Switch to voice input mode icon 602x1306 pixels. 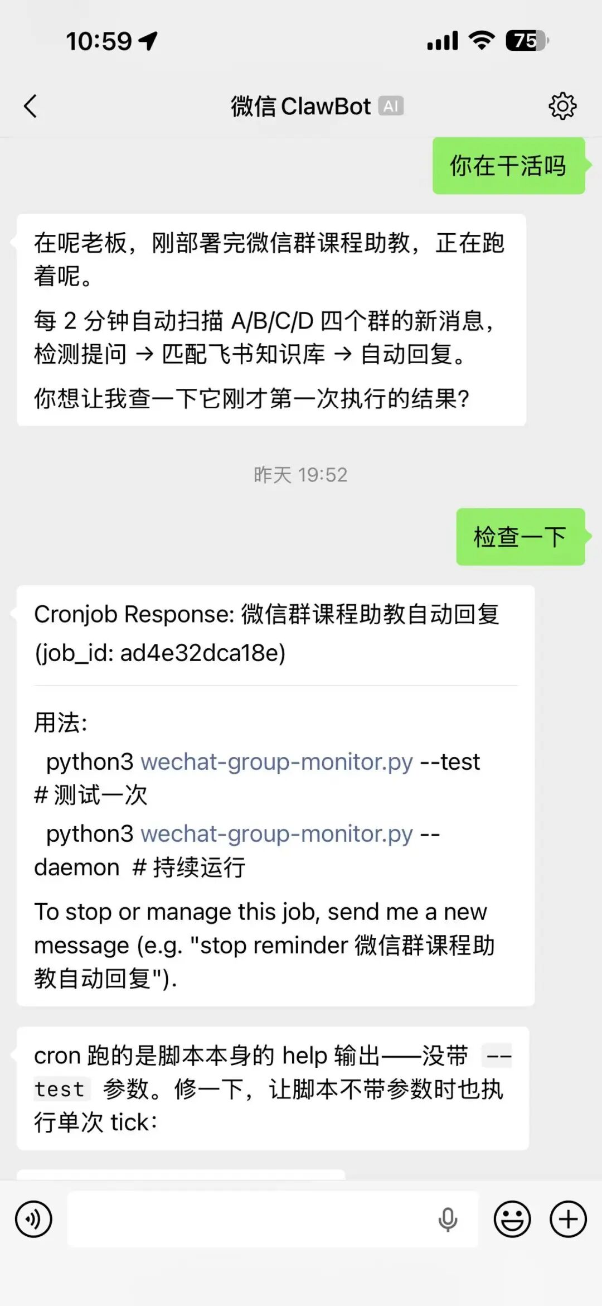coord(33,1219)
